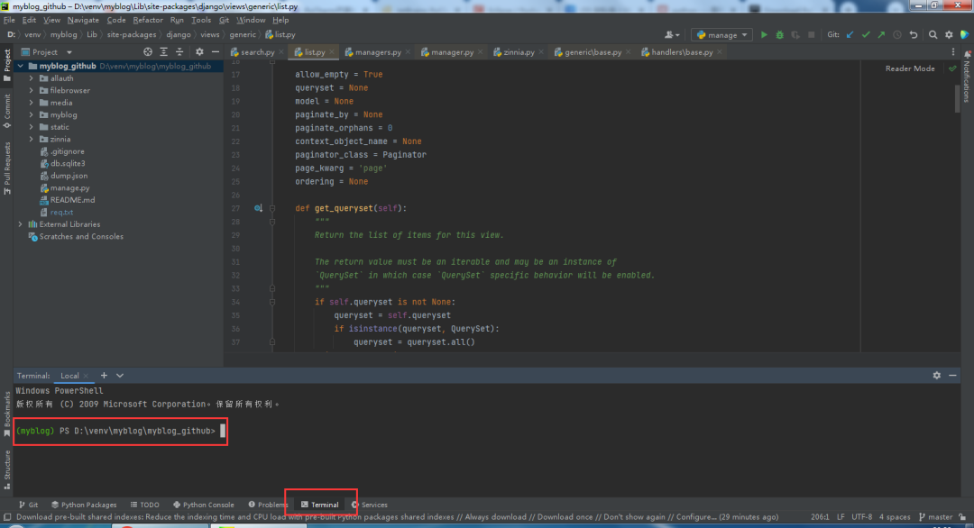This screenshot has width=974, height=528.
Task: Open the Services tool window
Action: (x=369, y=505)
